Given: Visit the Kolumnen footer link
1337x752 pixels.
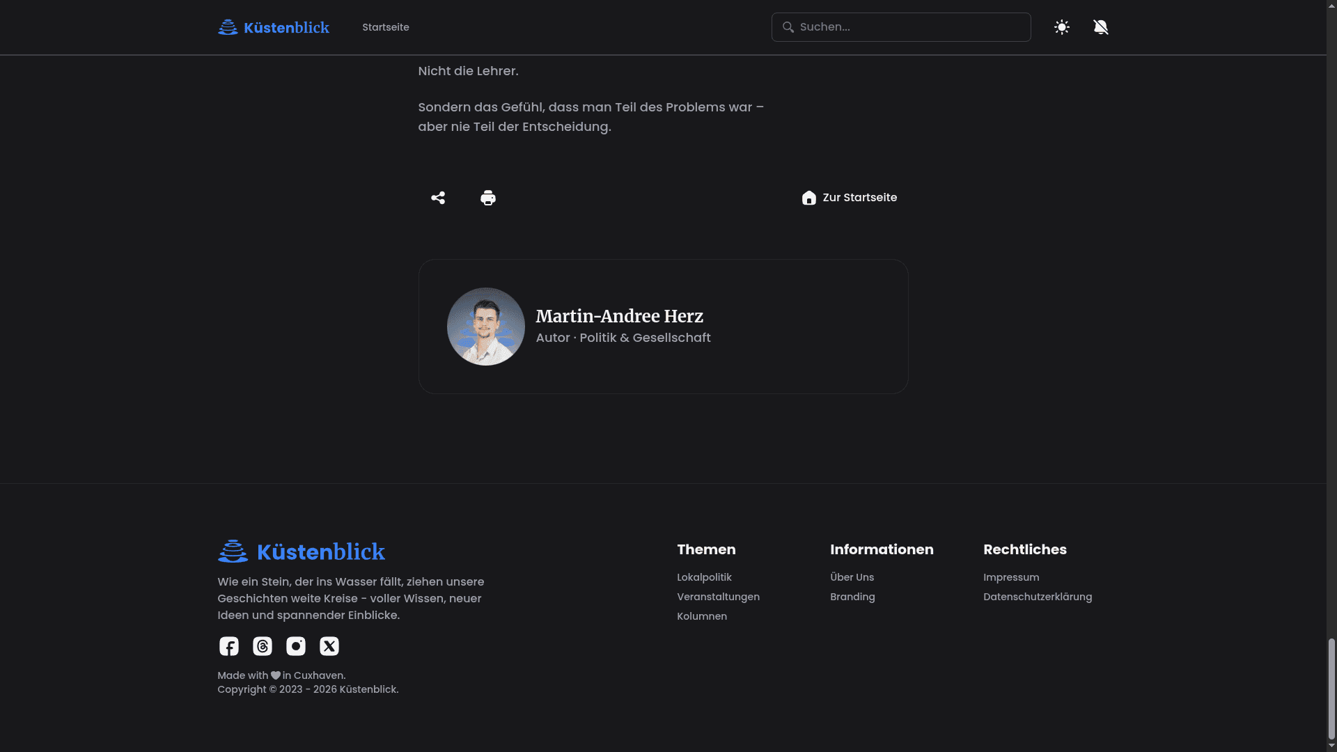Looking at the screenshot, I should click(702, 616).
